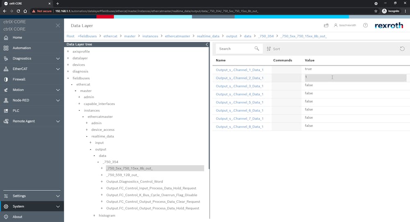Expand the input tree node
The image size is (410, 222).
click(x=90, y=142)
